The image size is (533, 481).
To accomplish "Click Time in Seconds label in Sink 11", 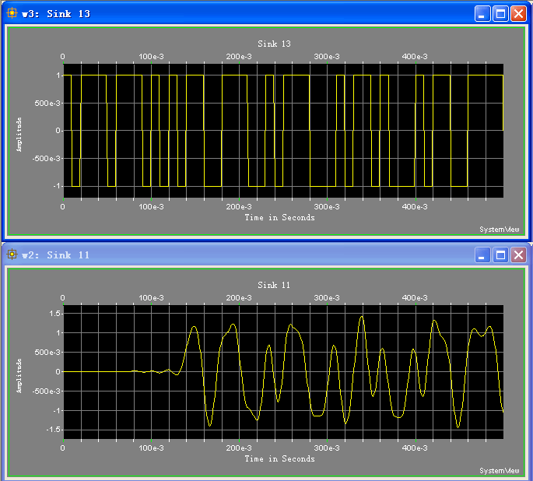I will (280, 459).
